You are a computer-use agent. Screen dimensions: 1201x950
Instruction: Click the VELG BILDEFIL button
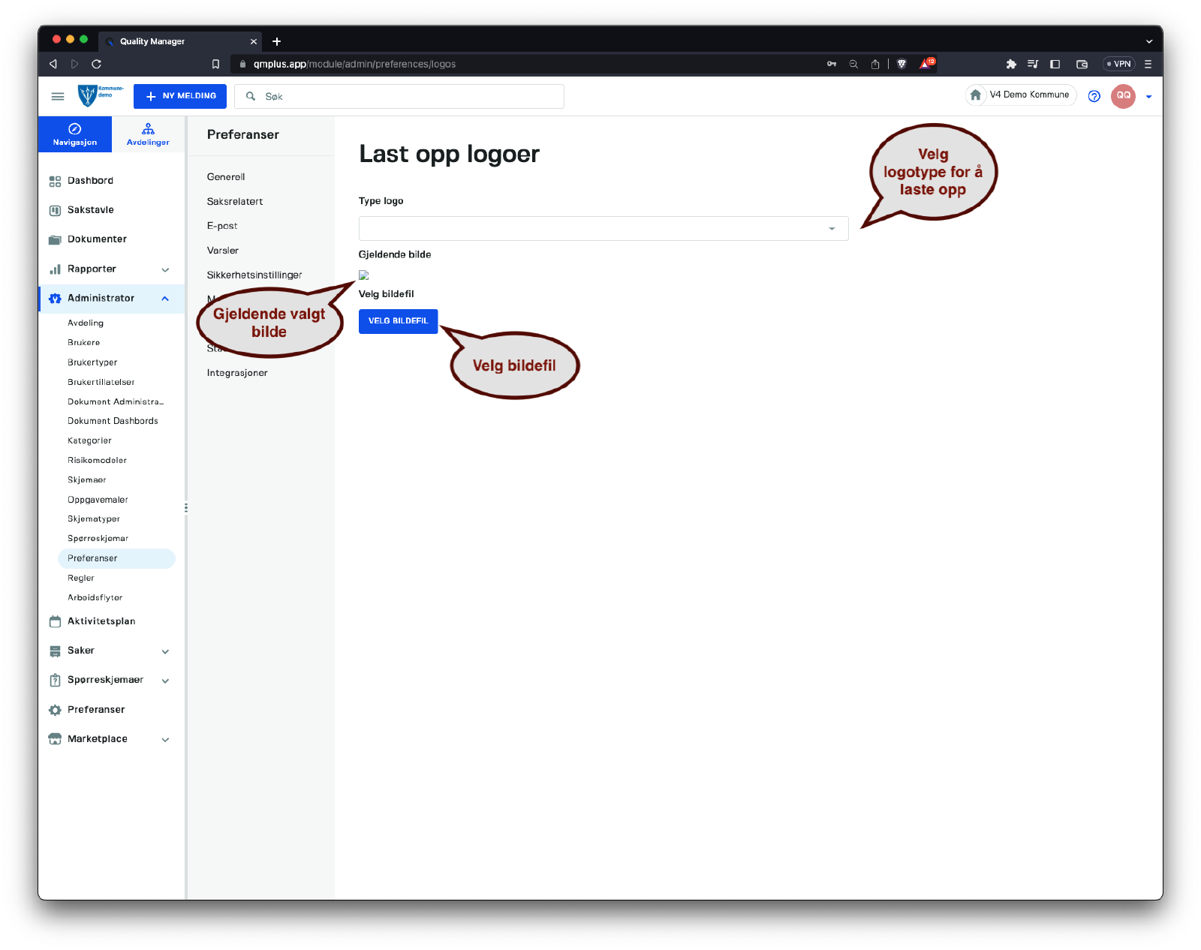click(x=398, y=321)
